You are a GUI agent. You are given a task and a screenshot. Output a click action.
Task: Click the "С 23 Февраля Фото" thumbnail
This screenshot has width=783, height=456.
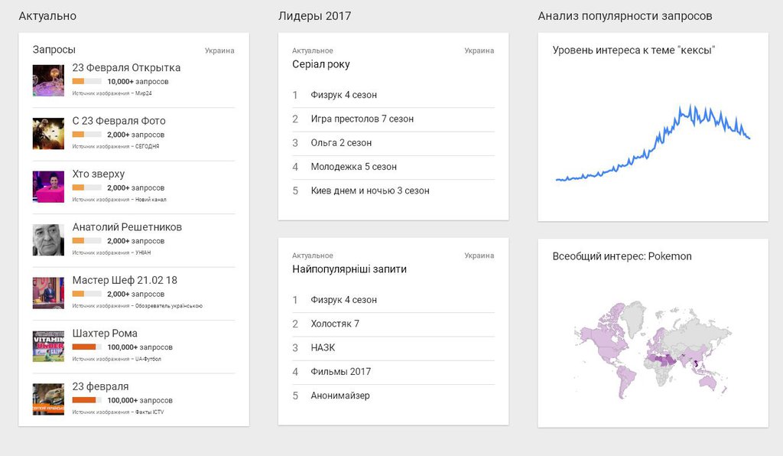coord(48,134)
